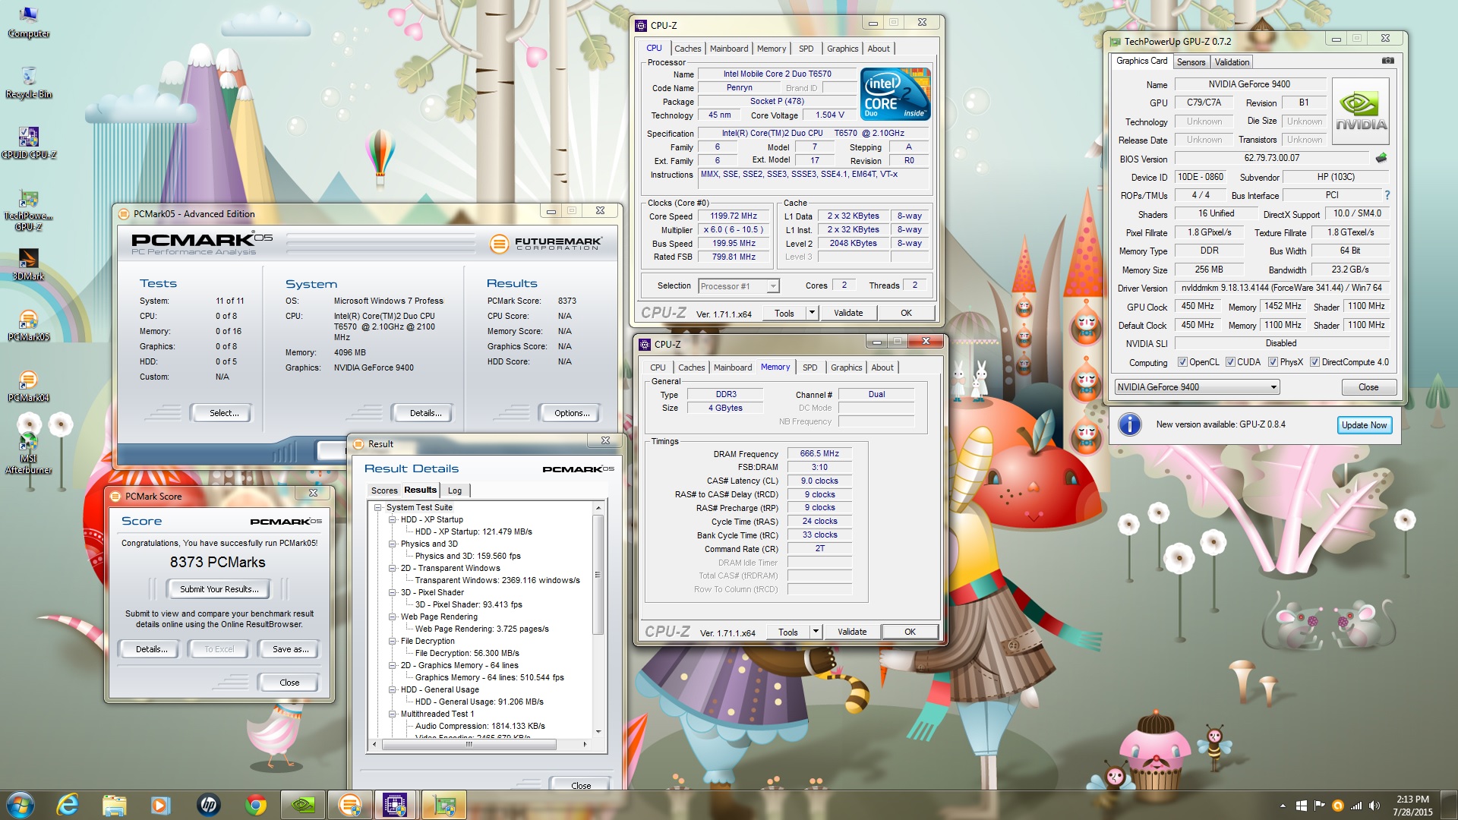Toggle the PhysX checkbox in GPU-Z
The height and width of the screenshot is (820, 1458).
coord(1273,362)
